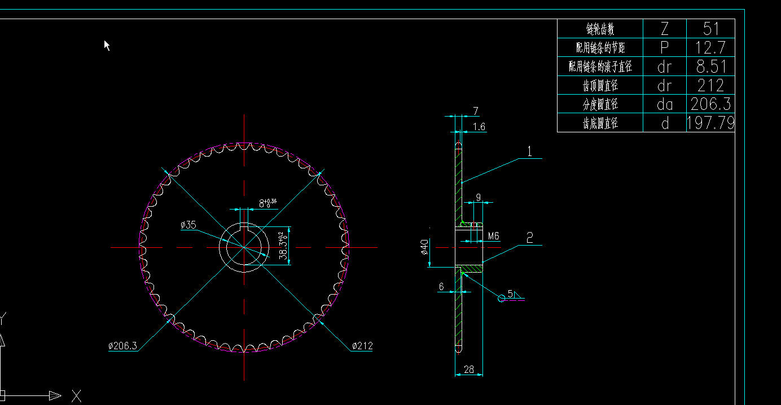The height and width of the screenshot is (405, 781).
Task: Click part balloon number 1
Action: click(529, 151)
